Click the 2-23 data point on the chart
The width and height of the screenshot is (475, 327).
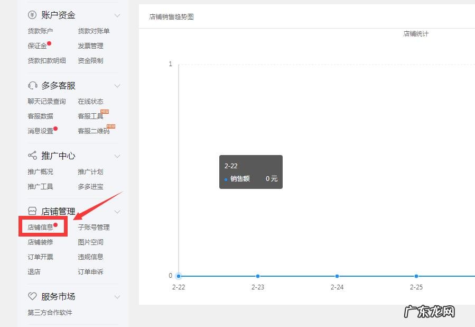(x=258, y=276)
